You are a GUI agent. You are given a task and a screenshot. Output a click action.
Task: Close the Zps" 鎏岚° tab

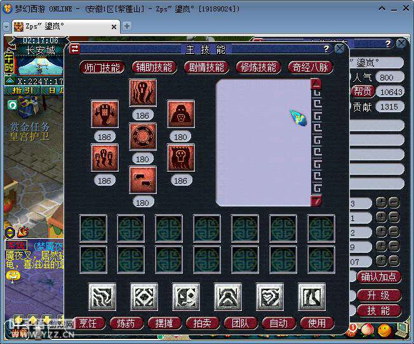pos(114,27)
